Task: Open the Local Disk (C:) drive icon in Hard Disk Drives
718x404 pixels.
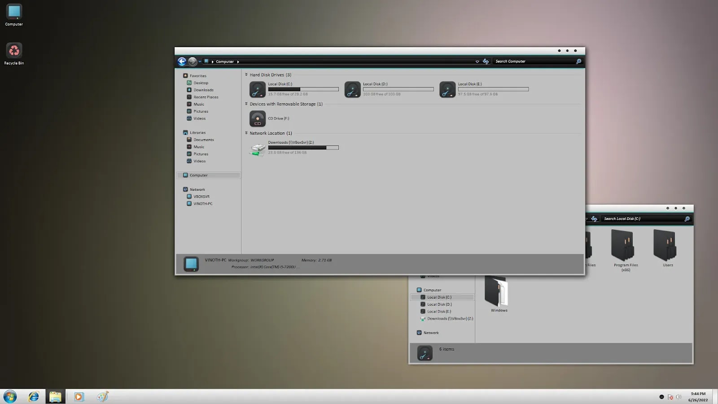Action: point(258,89)
